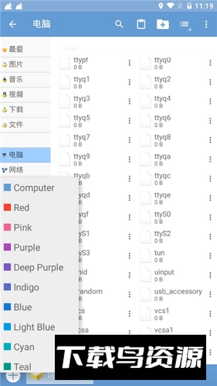Viewport: 217px width, 386px height.
Task: Open 音乐 music in sidebar
Action: (x=25, y=80)
